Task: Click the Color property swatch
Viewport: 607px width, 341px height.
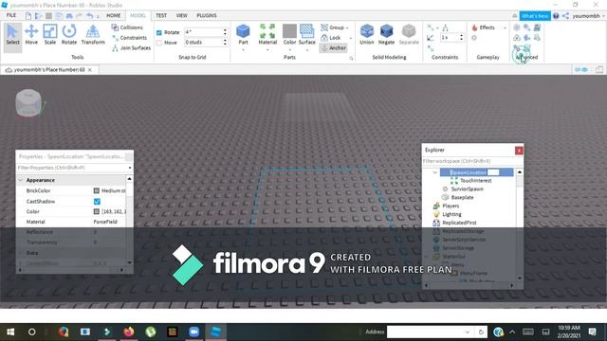Action: [x=97, y=211]
